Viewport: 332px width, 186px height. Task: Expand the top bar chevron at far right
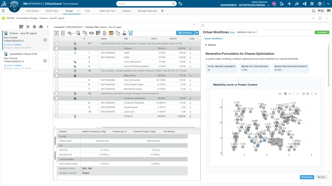coord(328,3)
